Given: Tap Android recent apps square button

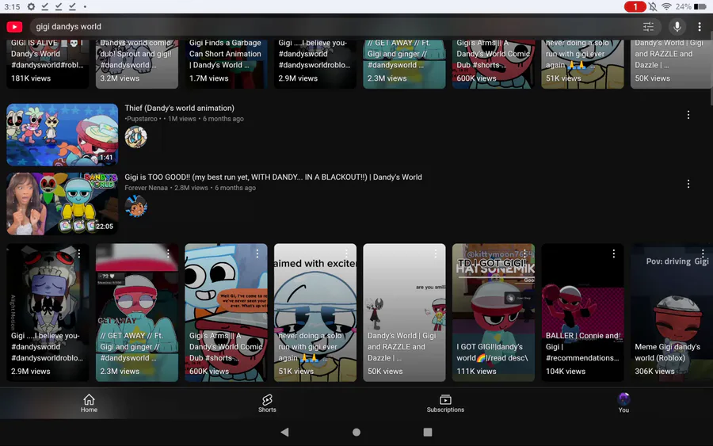Looking at the screenshot, I should (428, 432).
